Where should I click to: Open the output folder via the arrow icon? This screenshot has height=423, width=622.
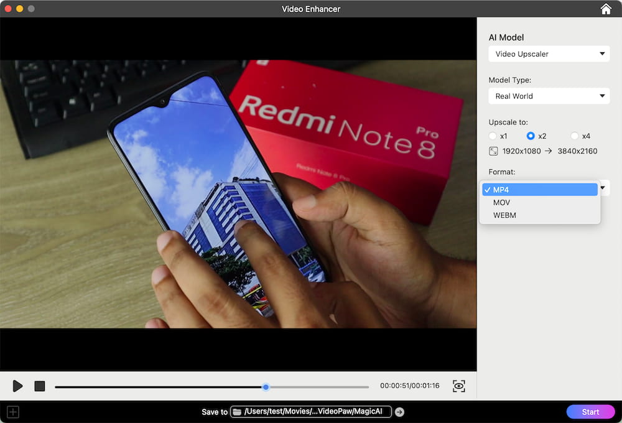click(x=399, y=411)
